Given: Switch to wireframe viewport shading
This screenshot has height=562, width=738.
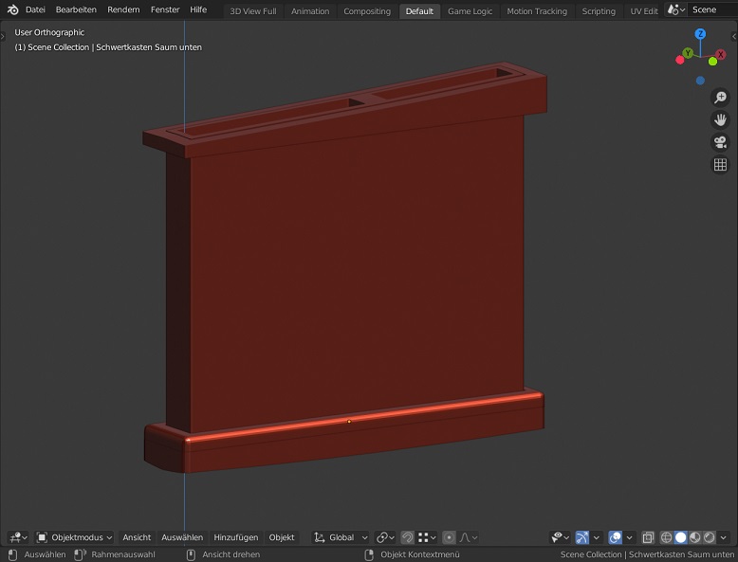Looking at the screenshot, I should [x=666, y=537].
